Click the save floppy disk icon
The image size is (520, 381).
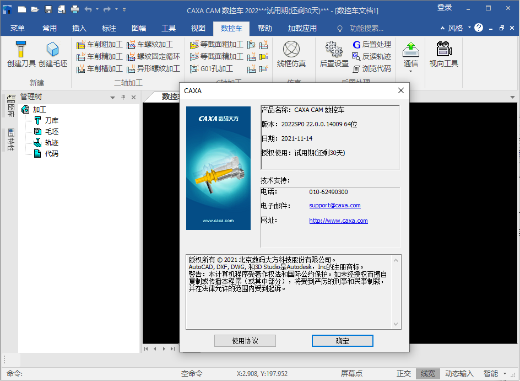(x=48, y=9)
